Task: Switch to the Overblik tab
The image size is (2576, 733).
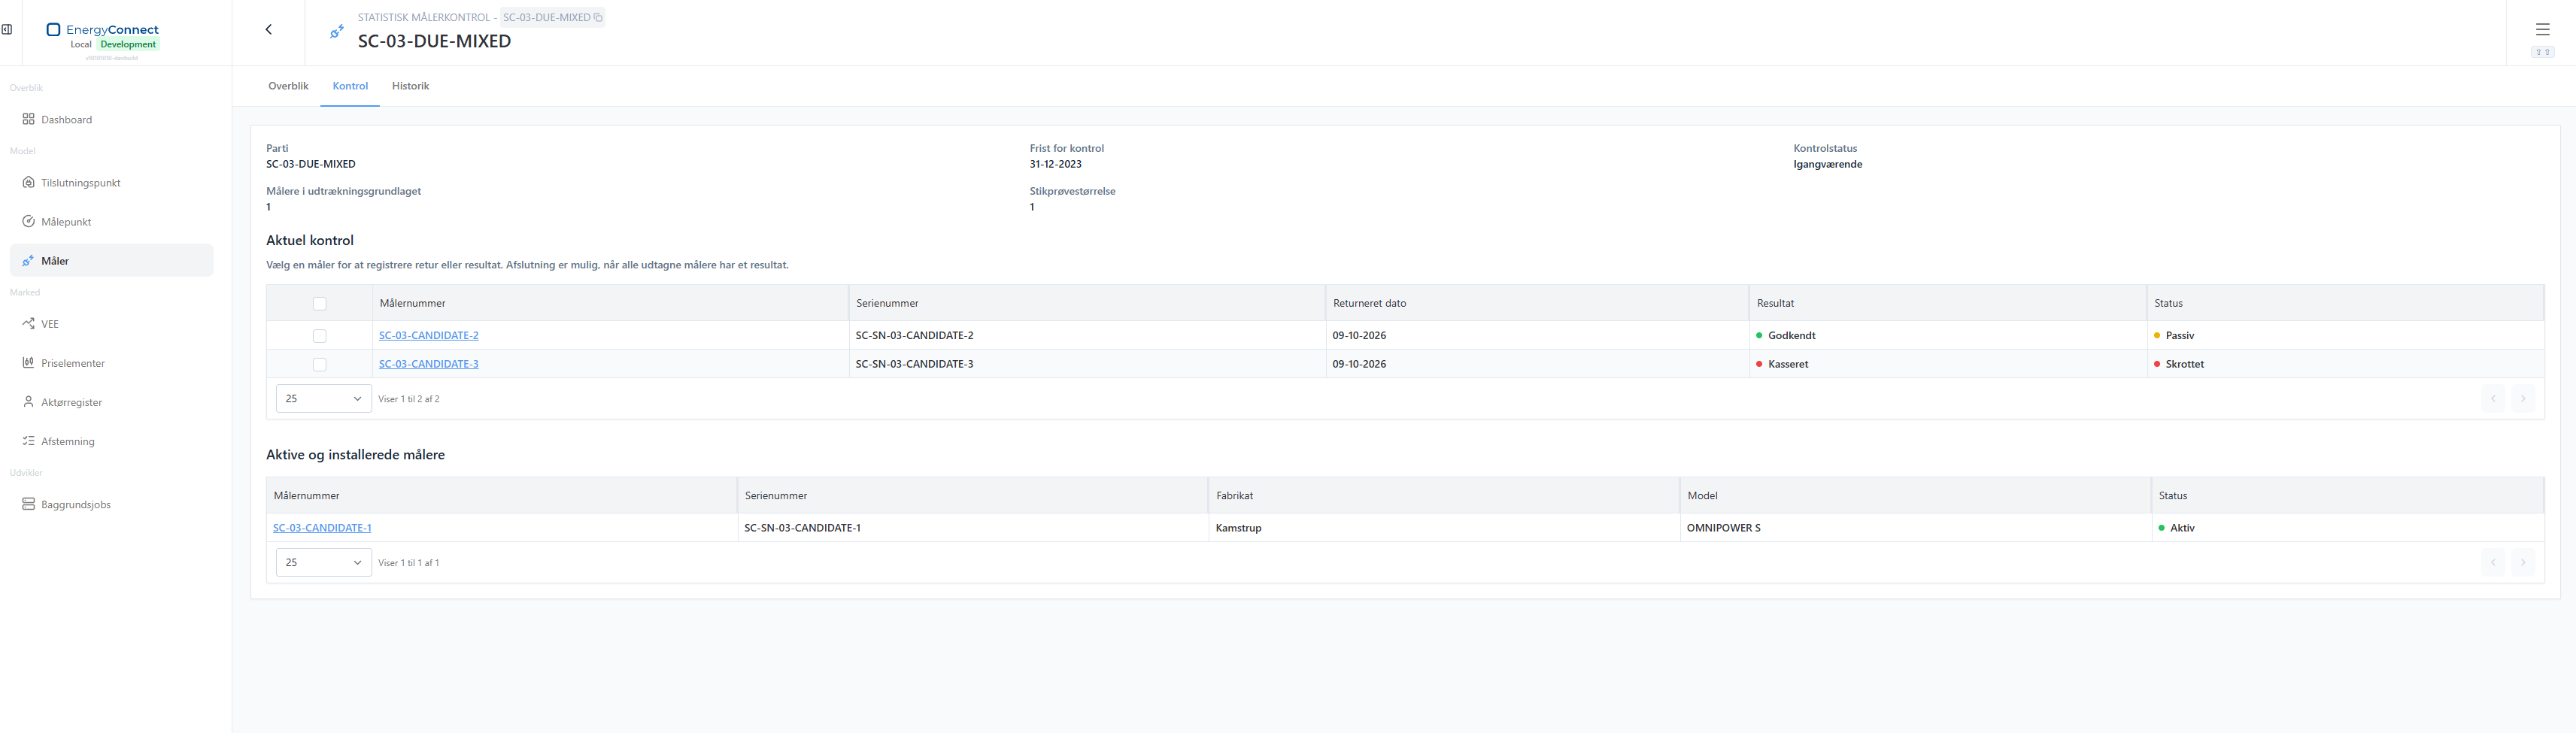Action: [x=288, y=86]
